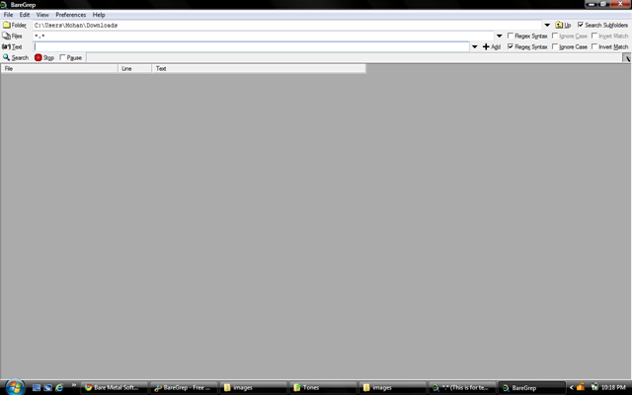
Task: Switch to '(This is for te...' taskbar window
Action: tap(463, 388)
